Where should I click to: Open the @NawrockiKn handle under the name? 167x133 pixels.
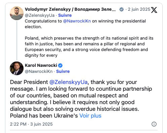point(39,72)
